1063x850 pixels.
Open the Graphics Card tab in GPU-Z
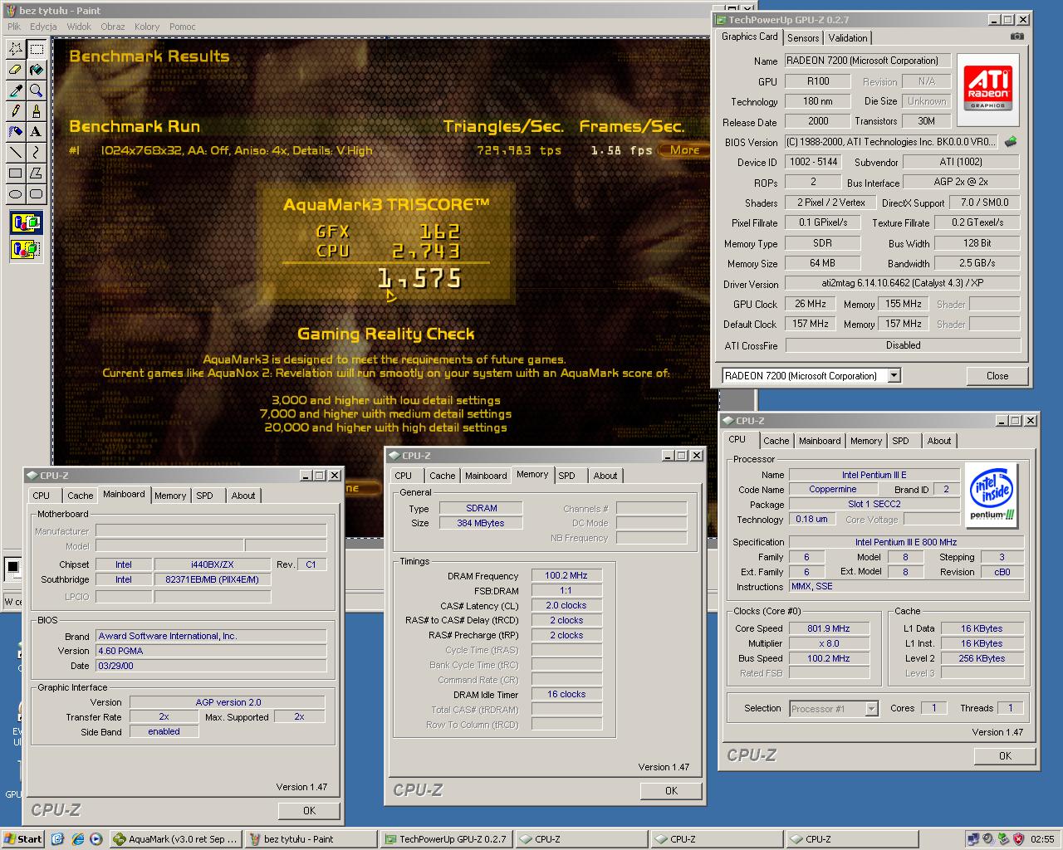click(x=750, y=37)
